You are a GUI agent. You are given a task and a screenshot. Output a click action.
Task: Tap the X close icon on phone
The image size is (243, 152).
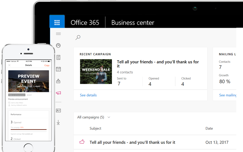[9, 65]
